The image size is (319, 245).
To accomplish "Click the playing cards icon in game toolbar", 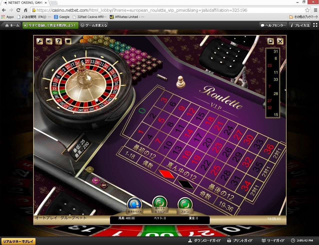I will pyautogui.click(x=68, y=41).
